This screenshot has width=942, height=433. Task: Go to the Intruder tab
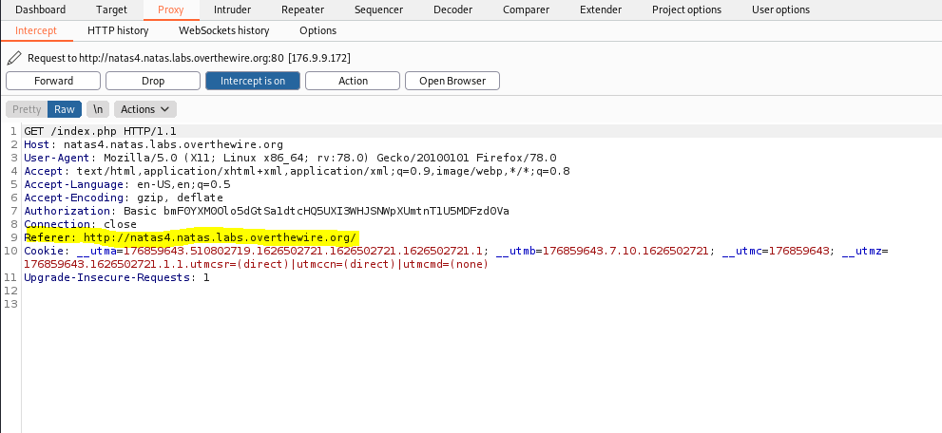(233, 9)
